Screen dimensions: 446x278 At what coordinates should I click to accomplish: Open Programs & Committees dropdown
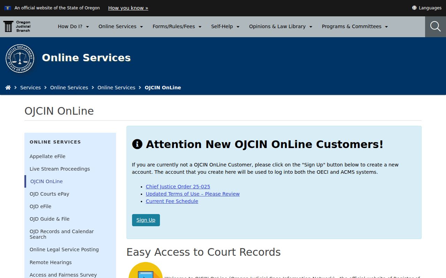tap(355, 26)
